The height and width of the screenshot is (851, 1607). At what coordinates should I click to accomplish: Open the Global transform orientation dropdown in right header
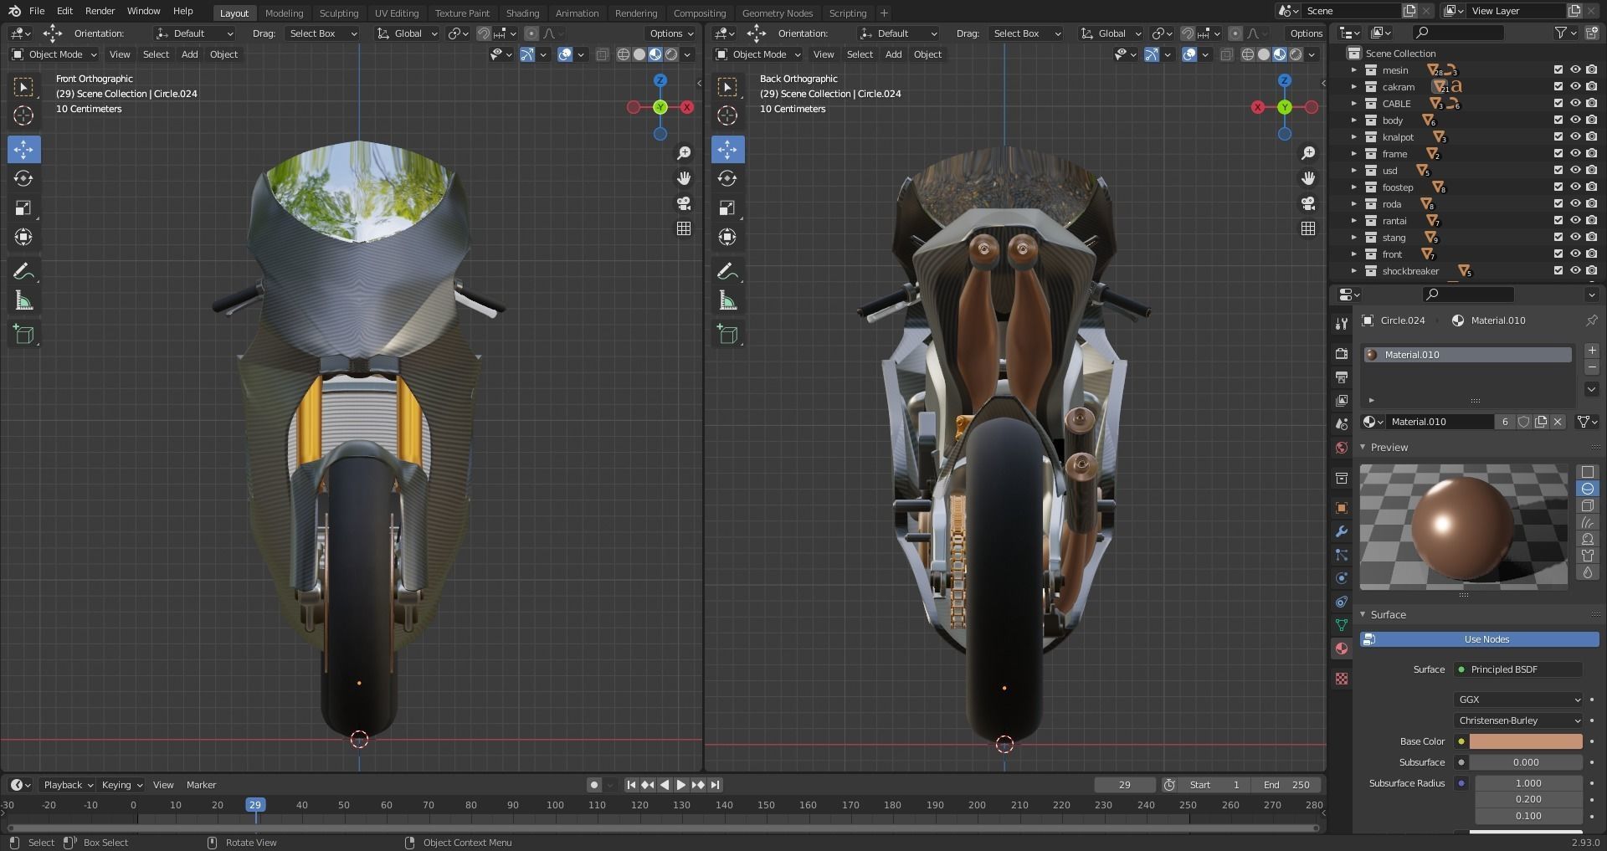(1111, 33)
